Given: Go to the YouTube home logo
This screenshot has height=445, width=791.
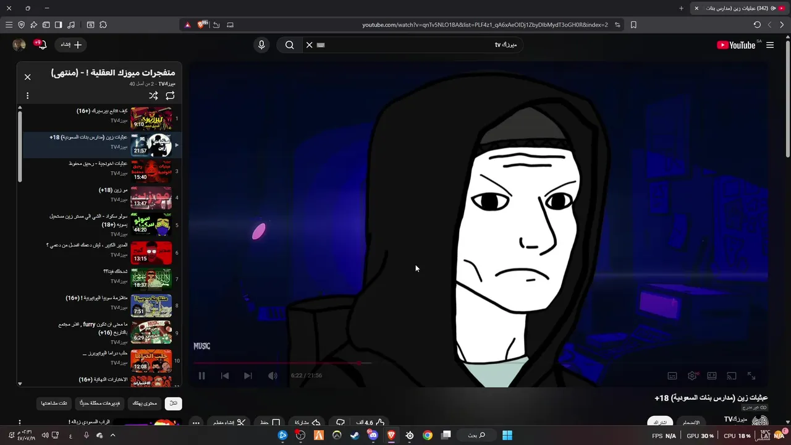Looking at the screenshot, I should 736,44.
